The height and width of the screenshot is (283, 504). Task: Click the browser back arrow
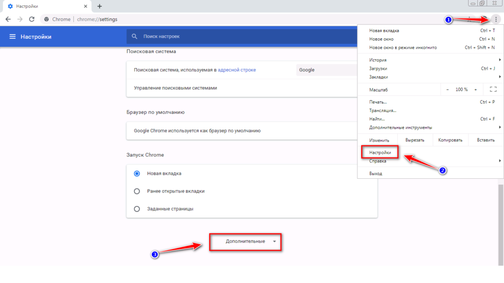tap(8, 19)
